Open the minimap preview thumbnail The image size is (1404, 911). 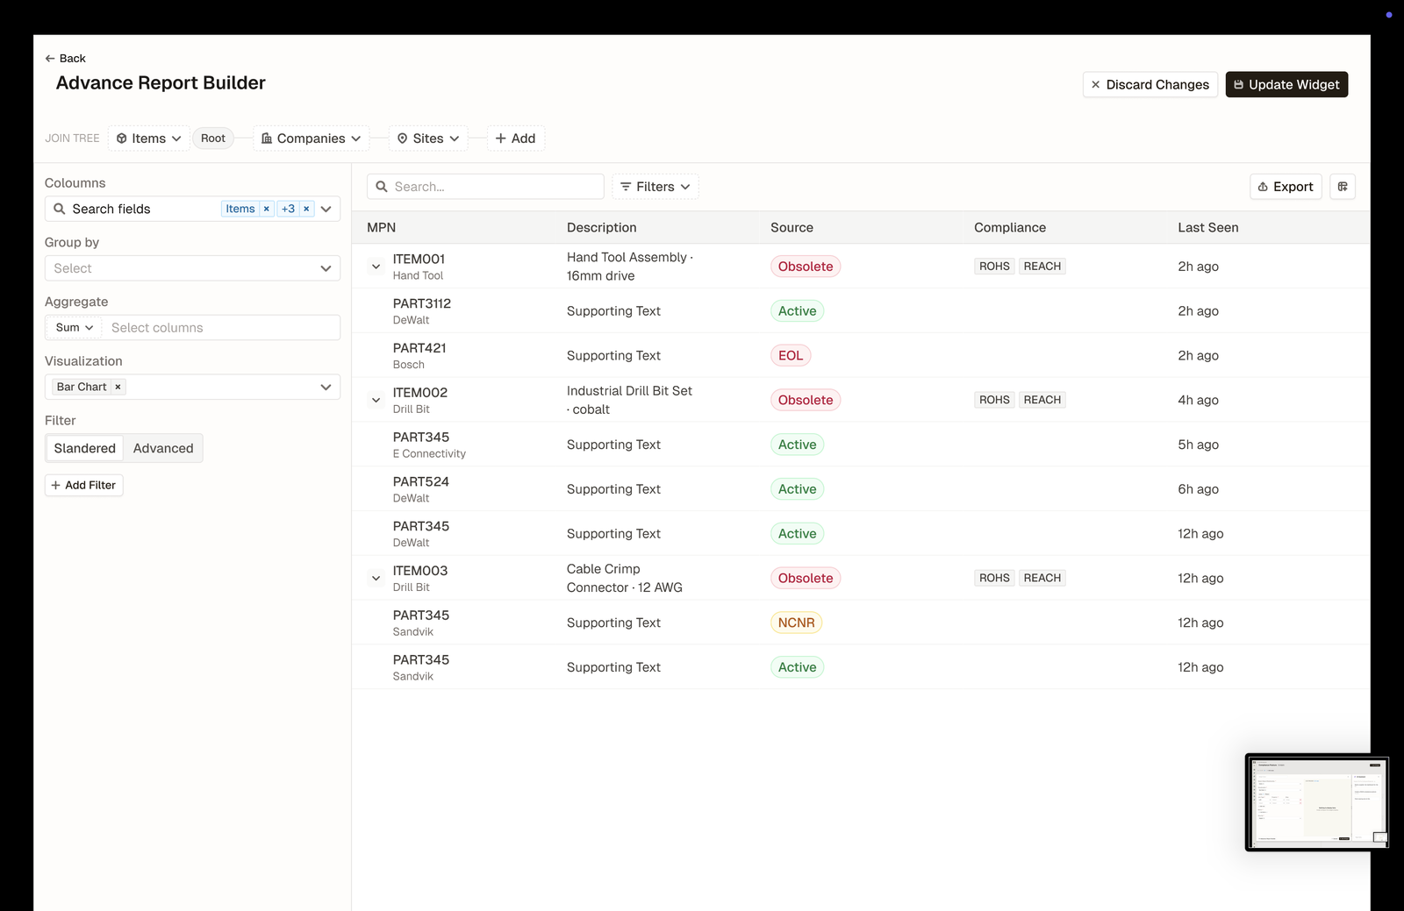pos(1317,802)
